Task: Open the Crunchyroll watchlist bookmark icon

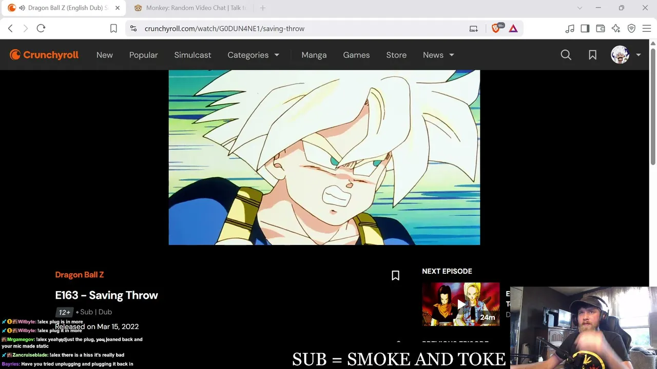Action: [x=593, y=55]
